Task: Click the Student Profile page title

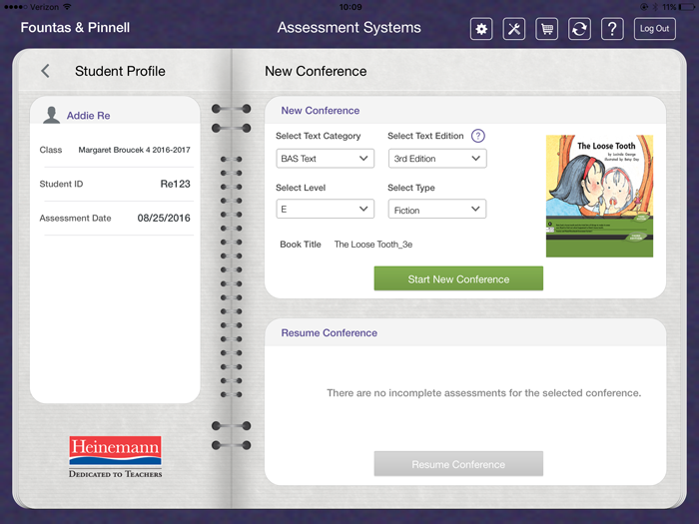Action: (120, 71)
